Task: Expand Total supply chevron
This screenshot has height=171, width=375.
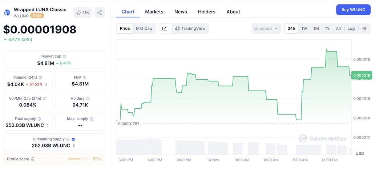Action: tap(48, 125)
